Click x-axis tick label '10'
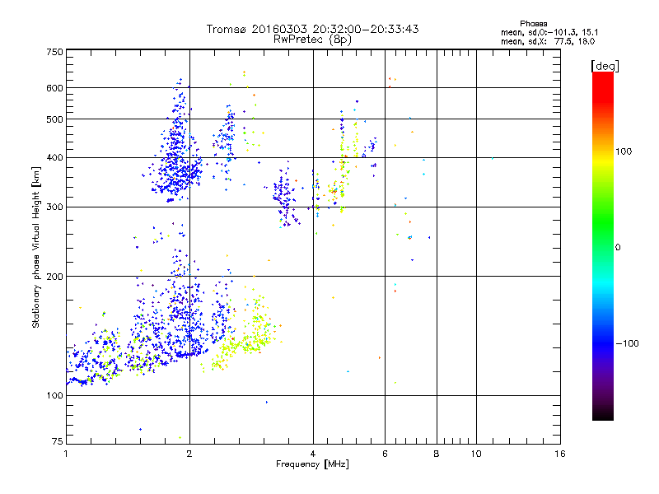Screen dimensions: 659x494 point(476,454)
